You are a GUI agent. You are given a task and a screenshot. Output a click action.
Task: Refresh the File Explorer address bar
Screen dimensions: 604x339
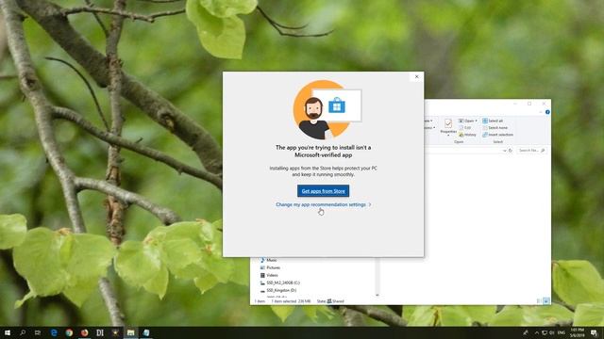[x=511, y=151]
